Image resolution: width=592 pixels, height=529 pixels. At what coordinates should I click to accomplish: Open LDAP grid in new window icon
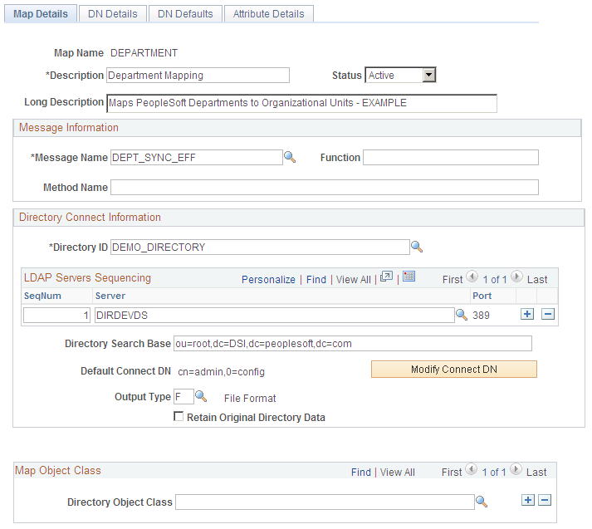(386, 277)
